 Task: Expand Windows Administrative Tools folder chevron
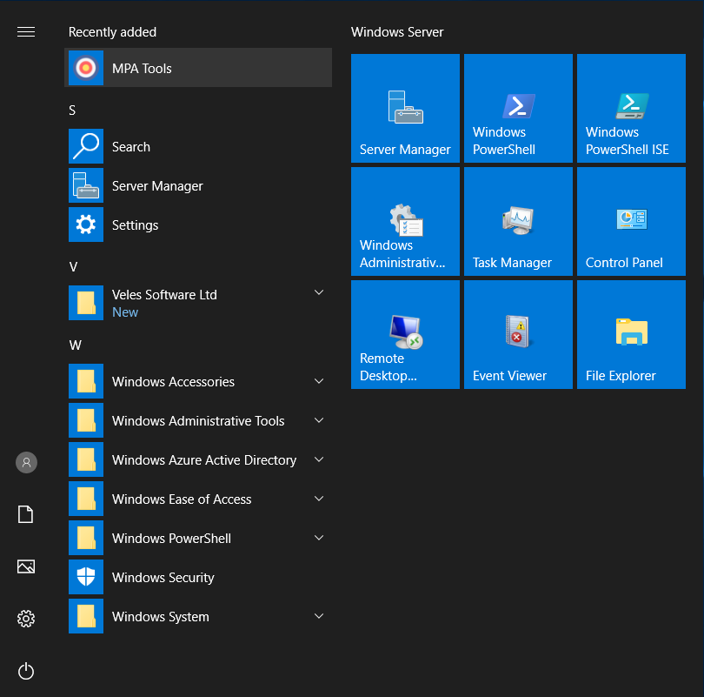[319, 420]
